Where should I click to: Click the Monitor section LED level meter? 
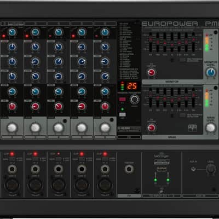click(x=208, y=42)
